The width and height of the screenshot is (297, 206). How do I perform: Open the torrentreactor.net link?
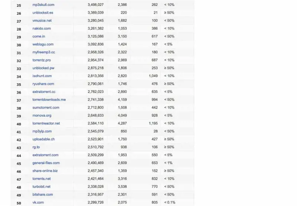click(46, 123)
